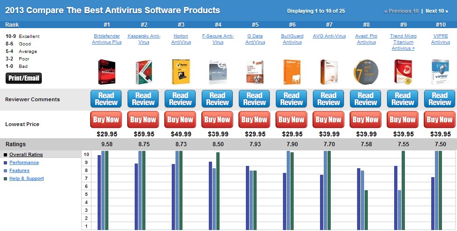Read Review for rank #6 BullGuard
Image resolution: width=457 pixels, height=231 pixels.
tap(291, 99)
